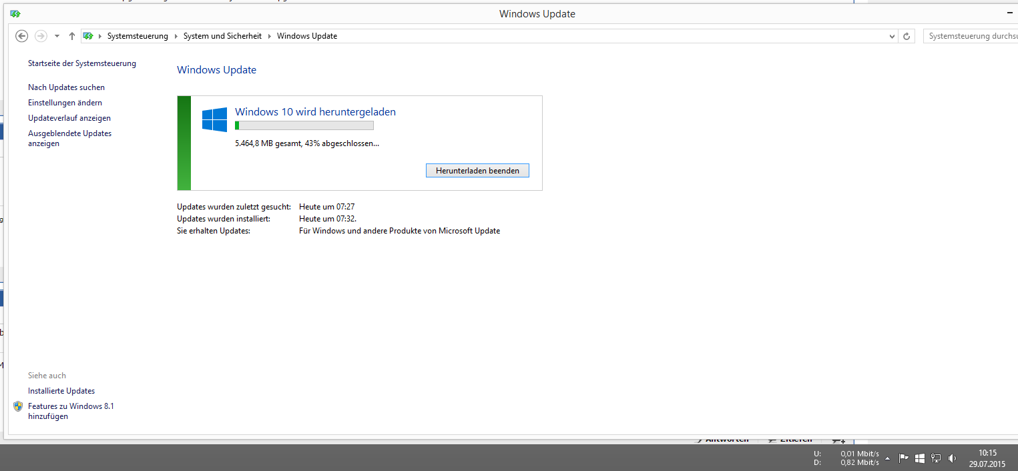Click the Windows Update page heading
This screenshot has width=1018, height=471.
[216, 70]
